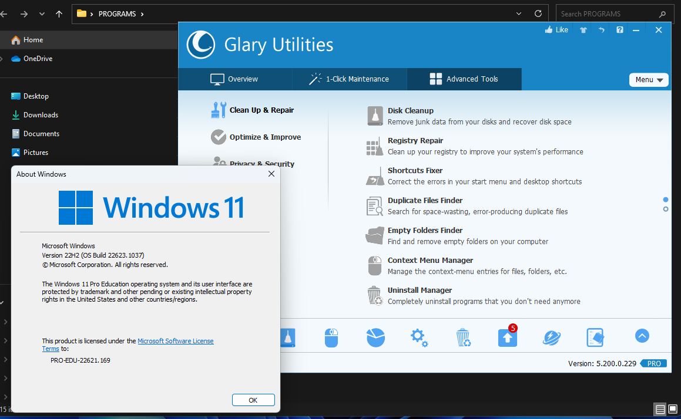The width and height of the screenshot is (681, 419).
Task: Switch Explorer to large thumbnails view icon
Action: tap(673, 409)
